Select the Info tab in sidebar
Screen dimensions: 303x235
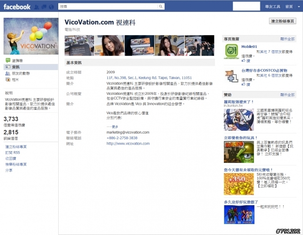coord(31,67)
